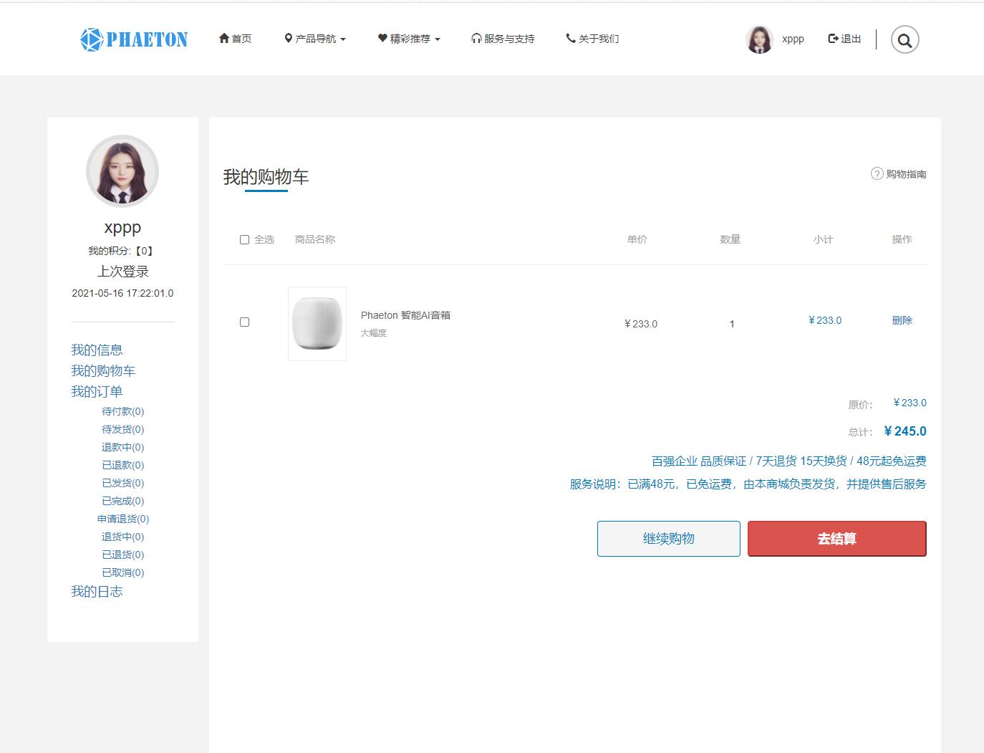Expand the 精彩推荐 dropdown menu
The image size is (984, 753).
[409, 38]
